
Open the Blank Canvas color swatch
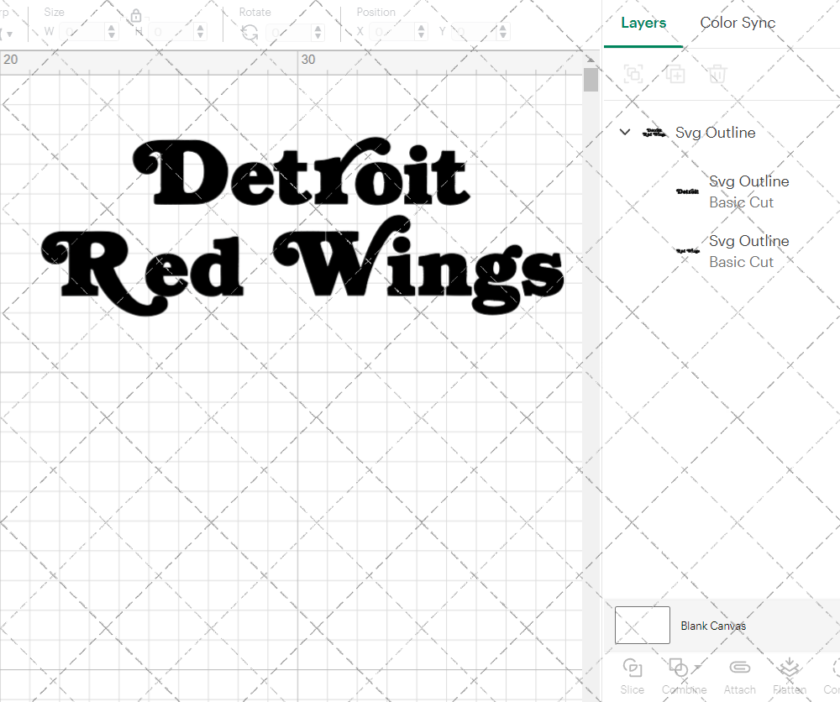[642, 625]
